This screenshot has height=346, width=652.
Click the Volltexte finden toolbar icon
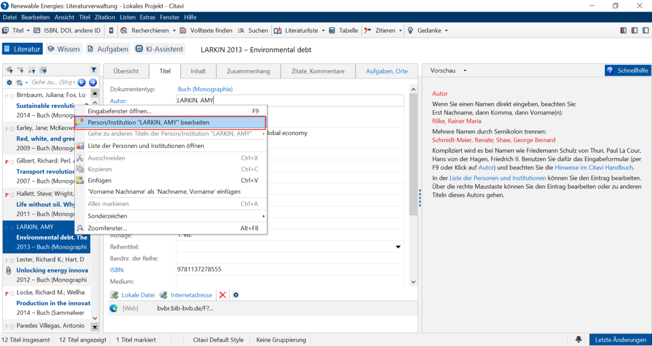click(184, 30)
